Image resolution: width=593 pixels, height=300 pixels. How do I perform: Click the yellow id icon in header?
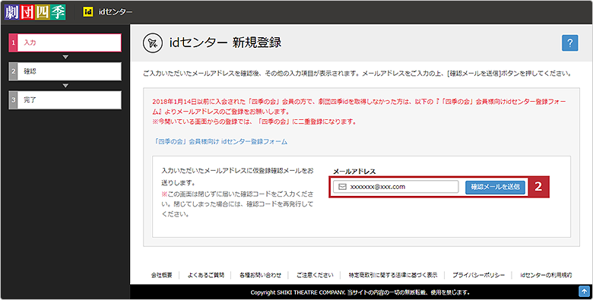point(87,12)
